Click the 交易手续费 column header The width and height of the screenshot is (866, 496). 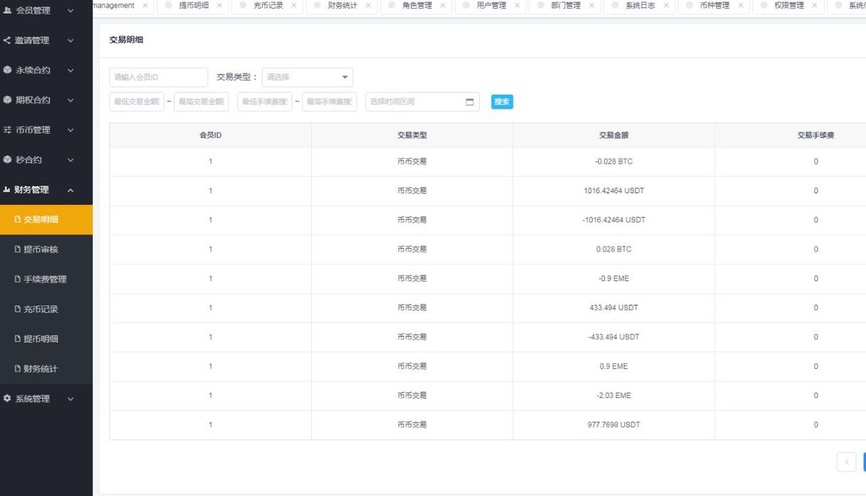click(x=815, y=135)
